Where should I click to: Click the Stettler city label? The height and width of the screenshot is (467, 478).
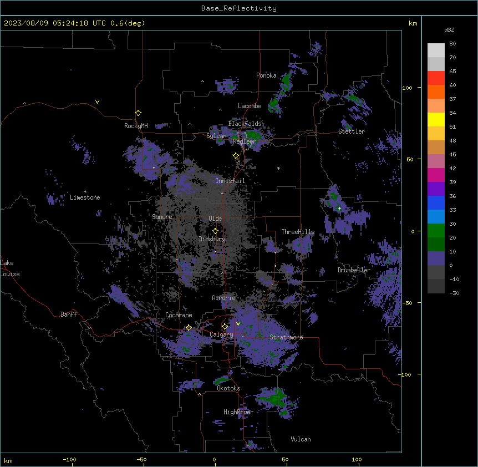click(x=352, y=131)
